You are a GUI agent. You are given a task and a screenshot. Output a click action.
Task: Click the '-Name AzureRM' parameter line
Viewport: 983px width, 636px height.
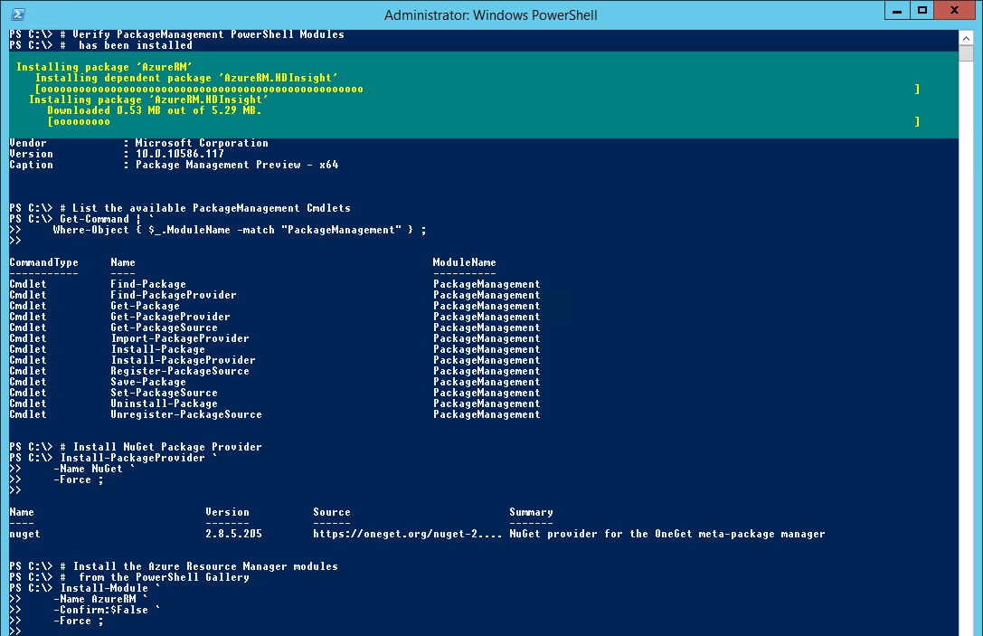(100, 599)
